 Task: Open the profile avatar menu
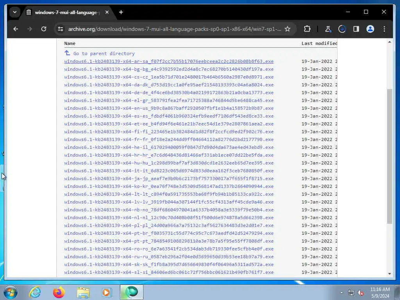pos(370,29)
